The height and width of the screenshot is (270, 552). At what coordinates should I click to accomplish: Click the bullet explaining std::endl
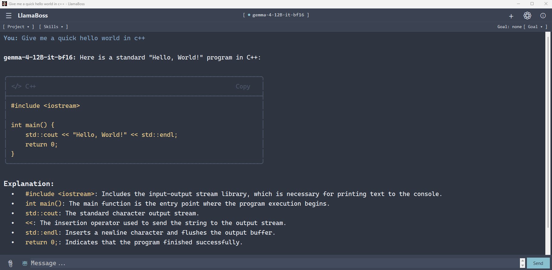click(150, 233)
